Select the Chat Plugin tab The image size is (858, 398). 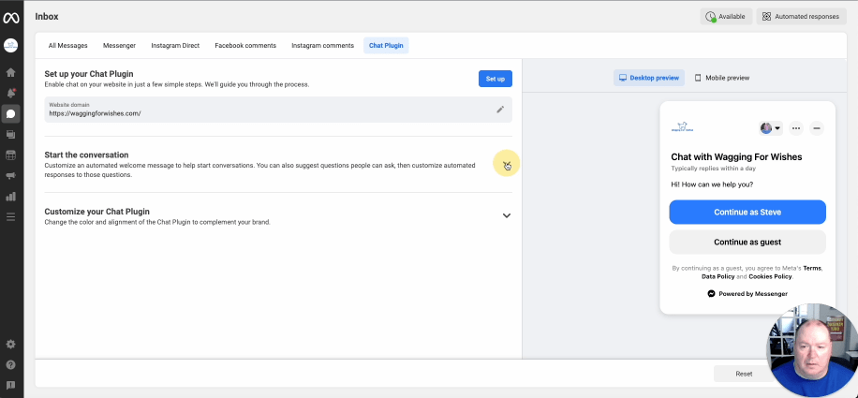(x=386, y=45)
